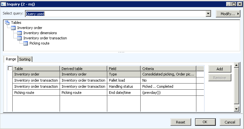
Task: Confirm with the OK button
Action: pyautogui.click(x=205, y=122)
